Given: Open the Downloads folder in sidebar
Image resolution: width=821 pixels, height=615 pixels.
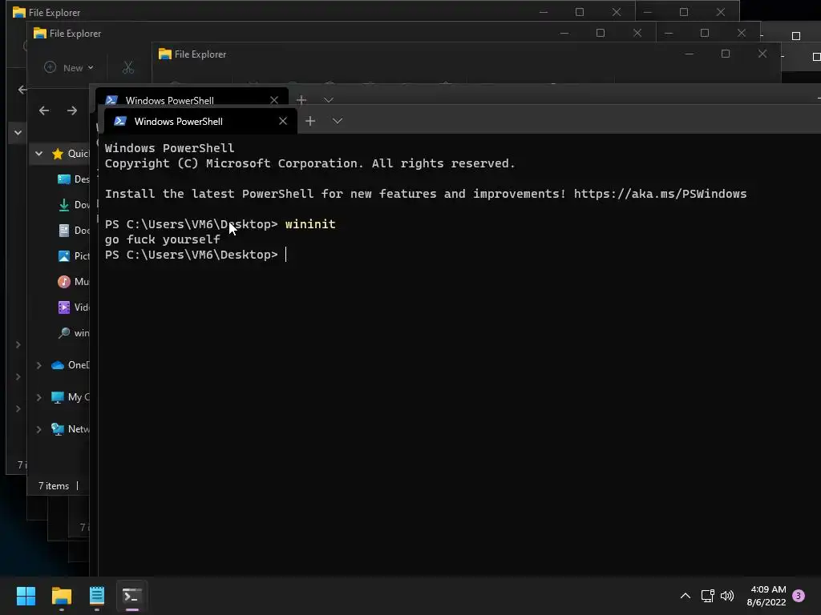Looking at the screenshot, I should [x=73, y=204].
